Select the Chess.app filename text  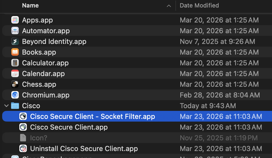pyautogui.click(x=39, y=84)
